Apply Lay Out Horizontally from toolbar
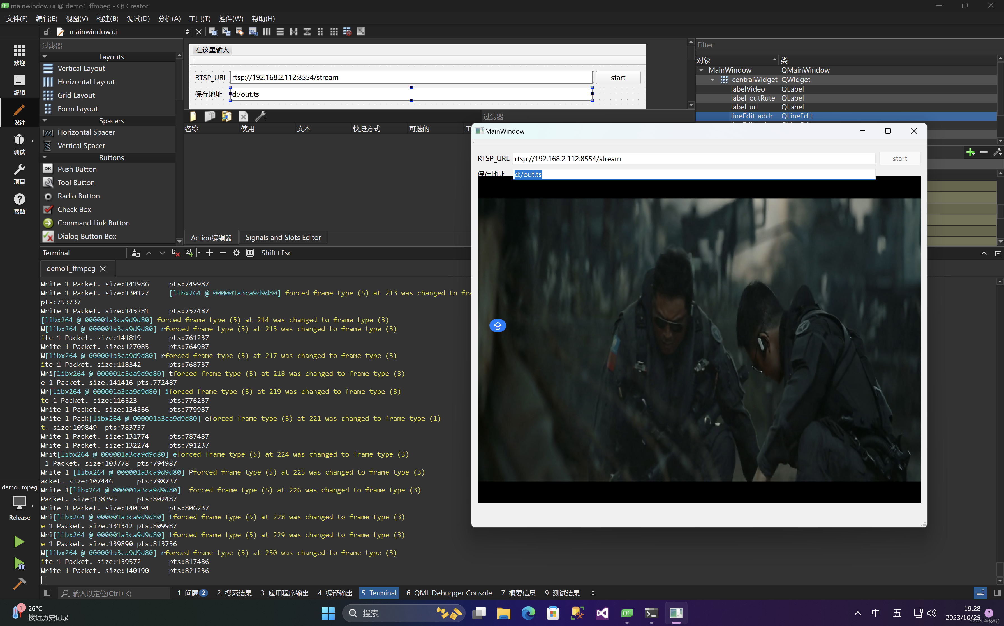This screenshot has height=626, width=1004. (267, 31)
